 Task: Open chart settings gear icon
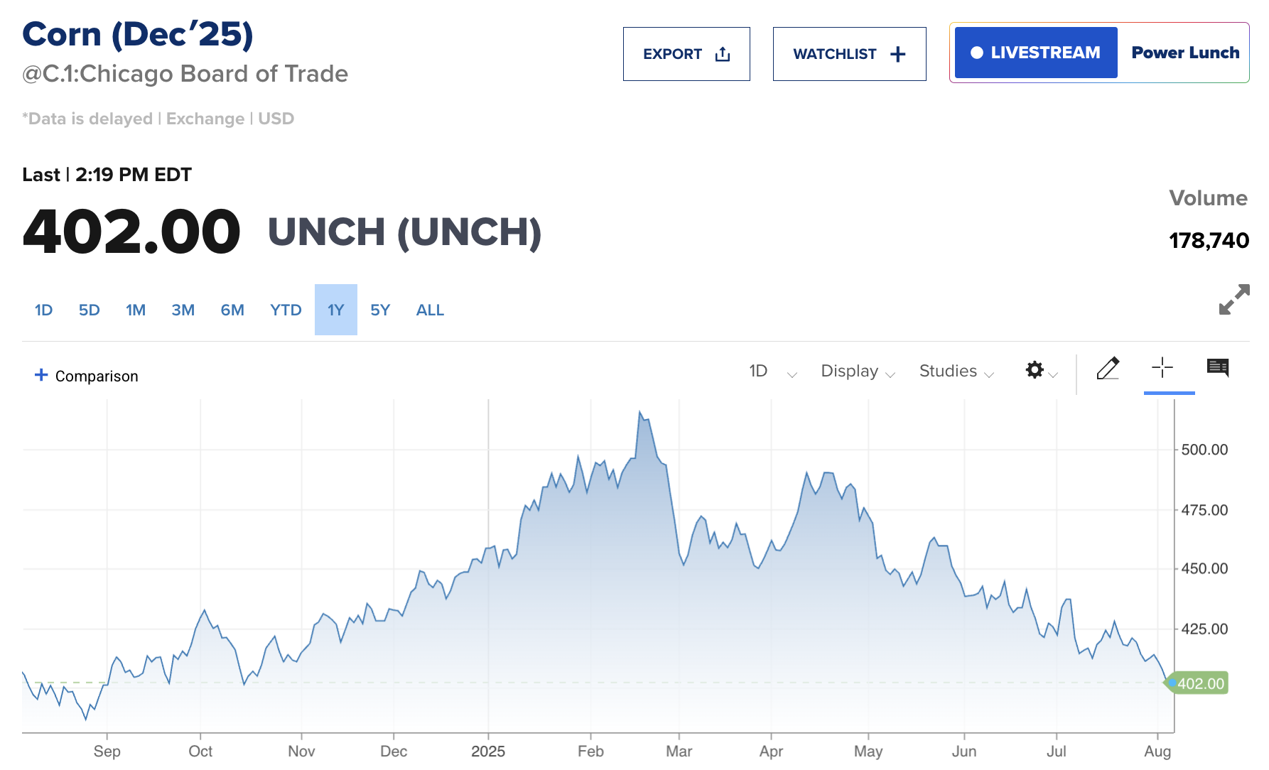(x=1035, y=370)
